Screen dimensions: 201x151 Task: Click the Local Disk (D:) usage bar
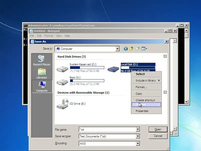[138, 67]
